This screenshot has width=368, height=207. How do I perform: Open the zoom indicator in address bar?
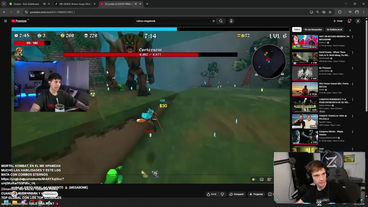(318, 12)
